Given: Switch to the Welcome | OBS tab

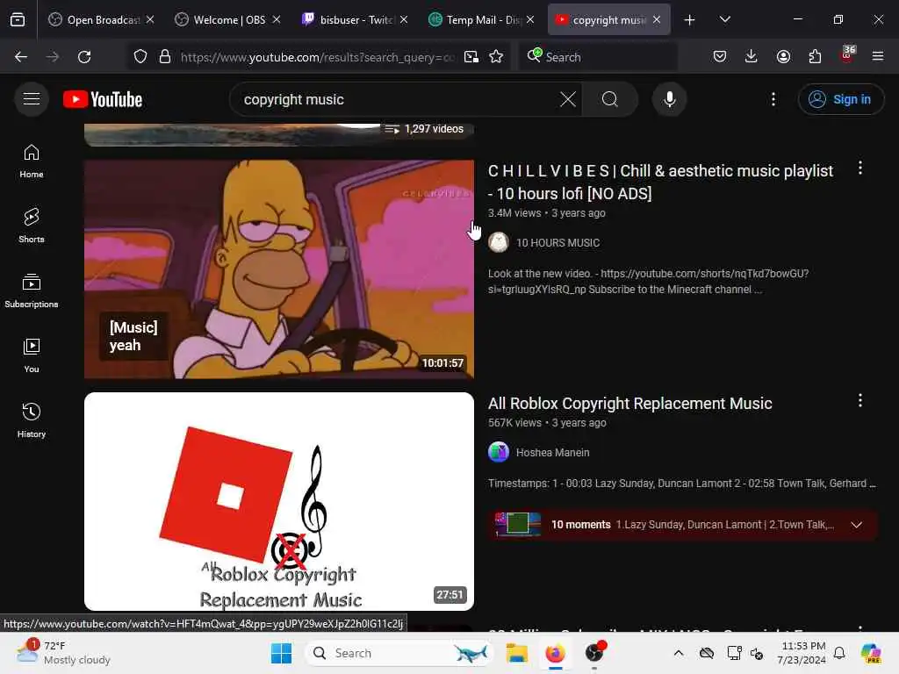Looking at the screenshot, I should [228, 19].
